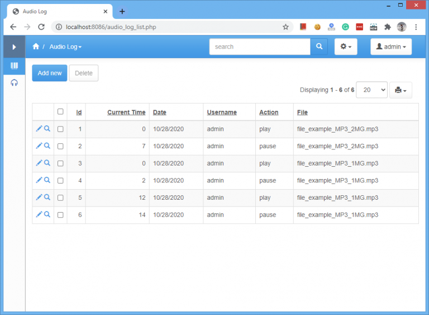The image size is (429, 315).
Task: Toggle the select-all checkbox in header
Action: click(x=60, y=111)
